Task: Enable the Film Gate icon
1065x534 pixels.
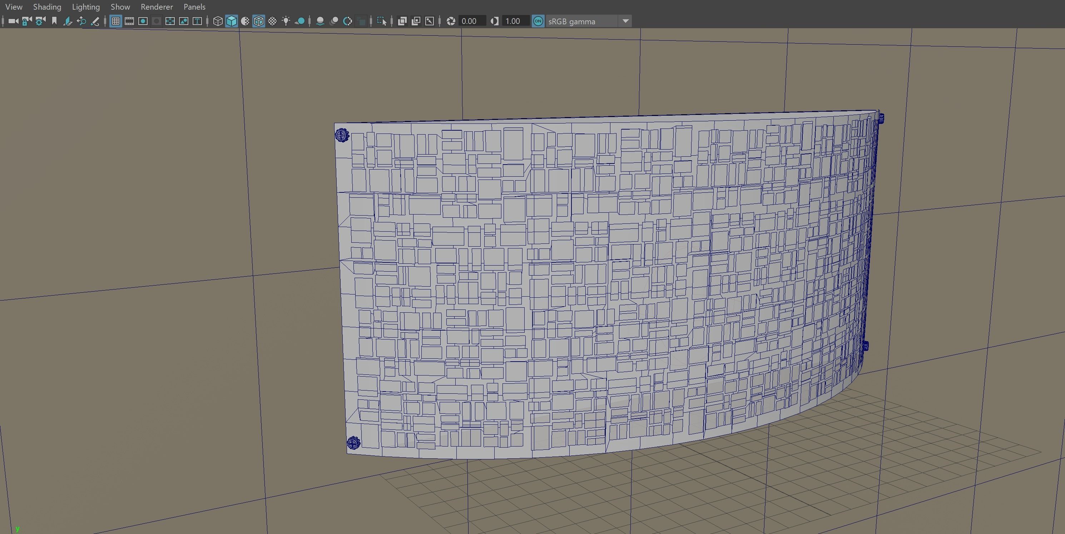Action: 129,21
